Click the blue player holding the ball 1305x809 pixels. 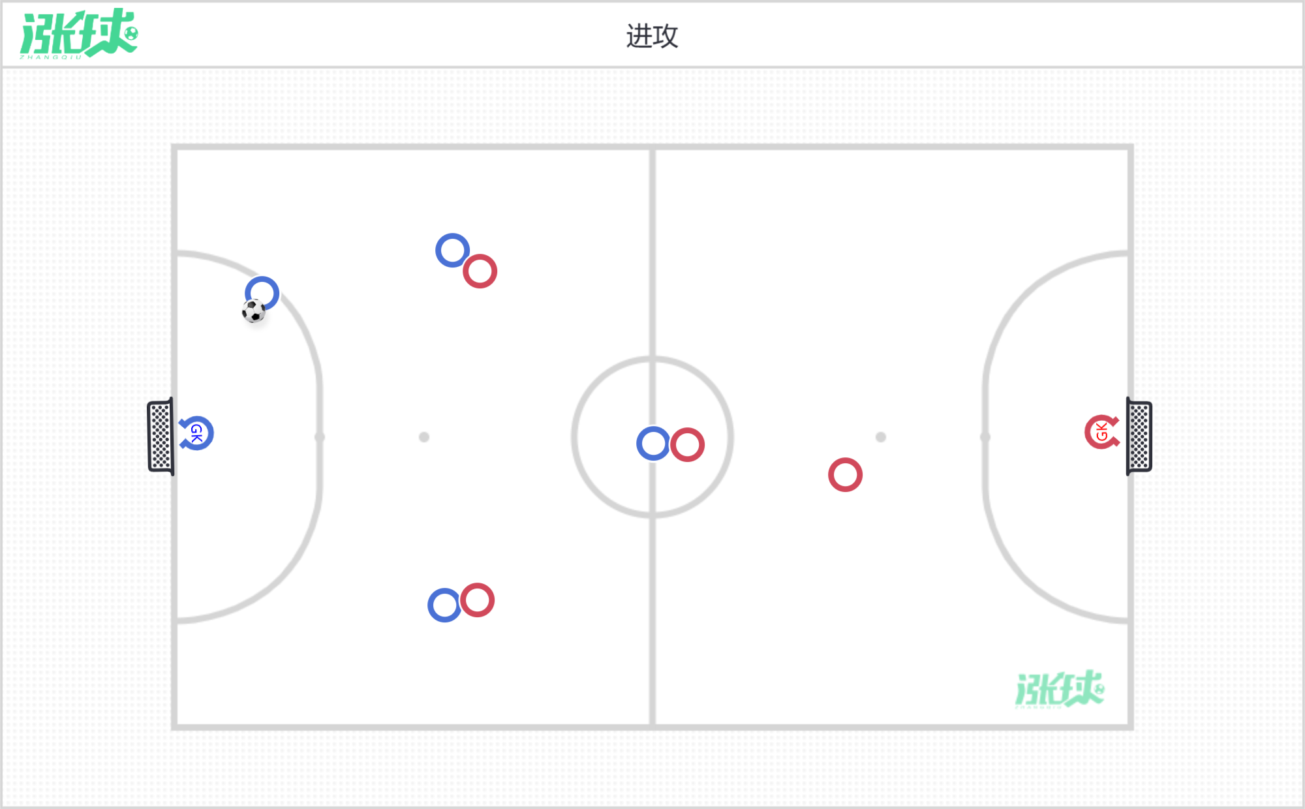pos(262,294)
